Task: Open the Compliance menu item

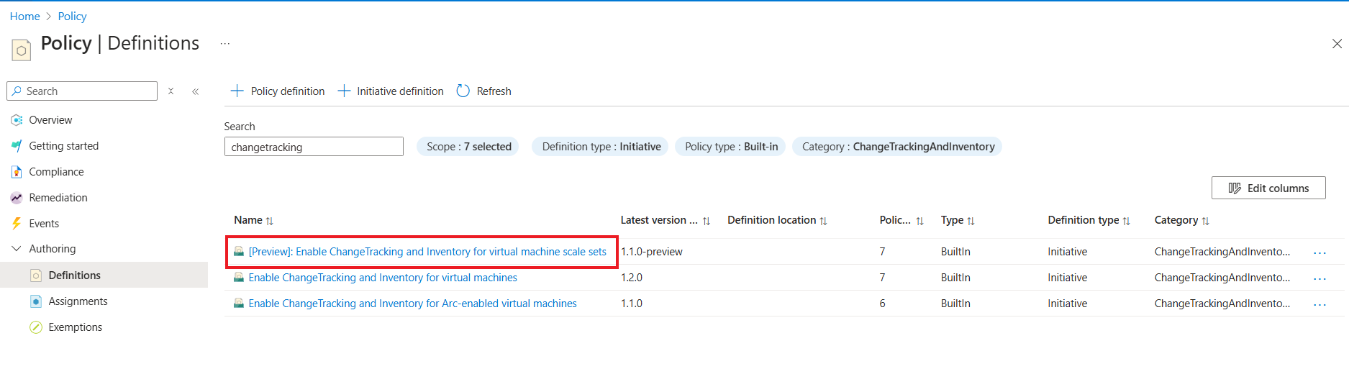Action: coord(56,172)
